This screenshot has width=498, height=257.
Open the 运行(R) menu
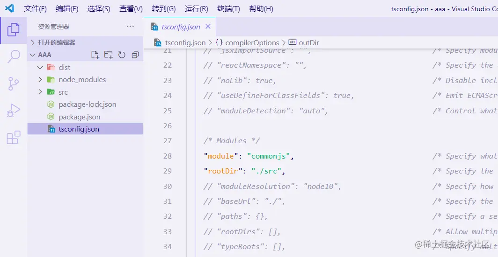coord(196,9)
